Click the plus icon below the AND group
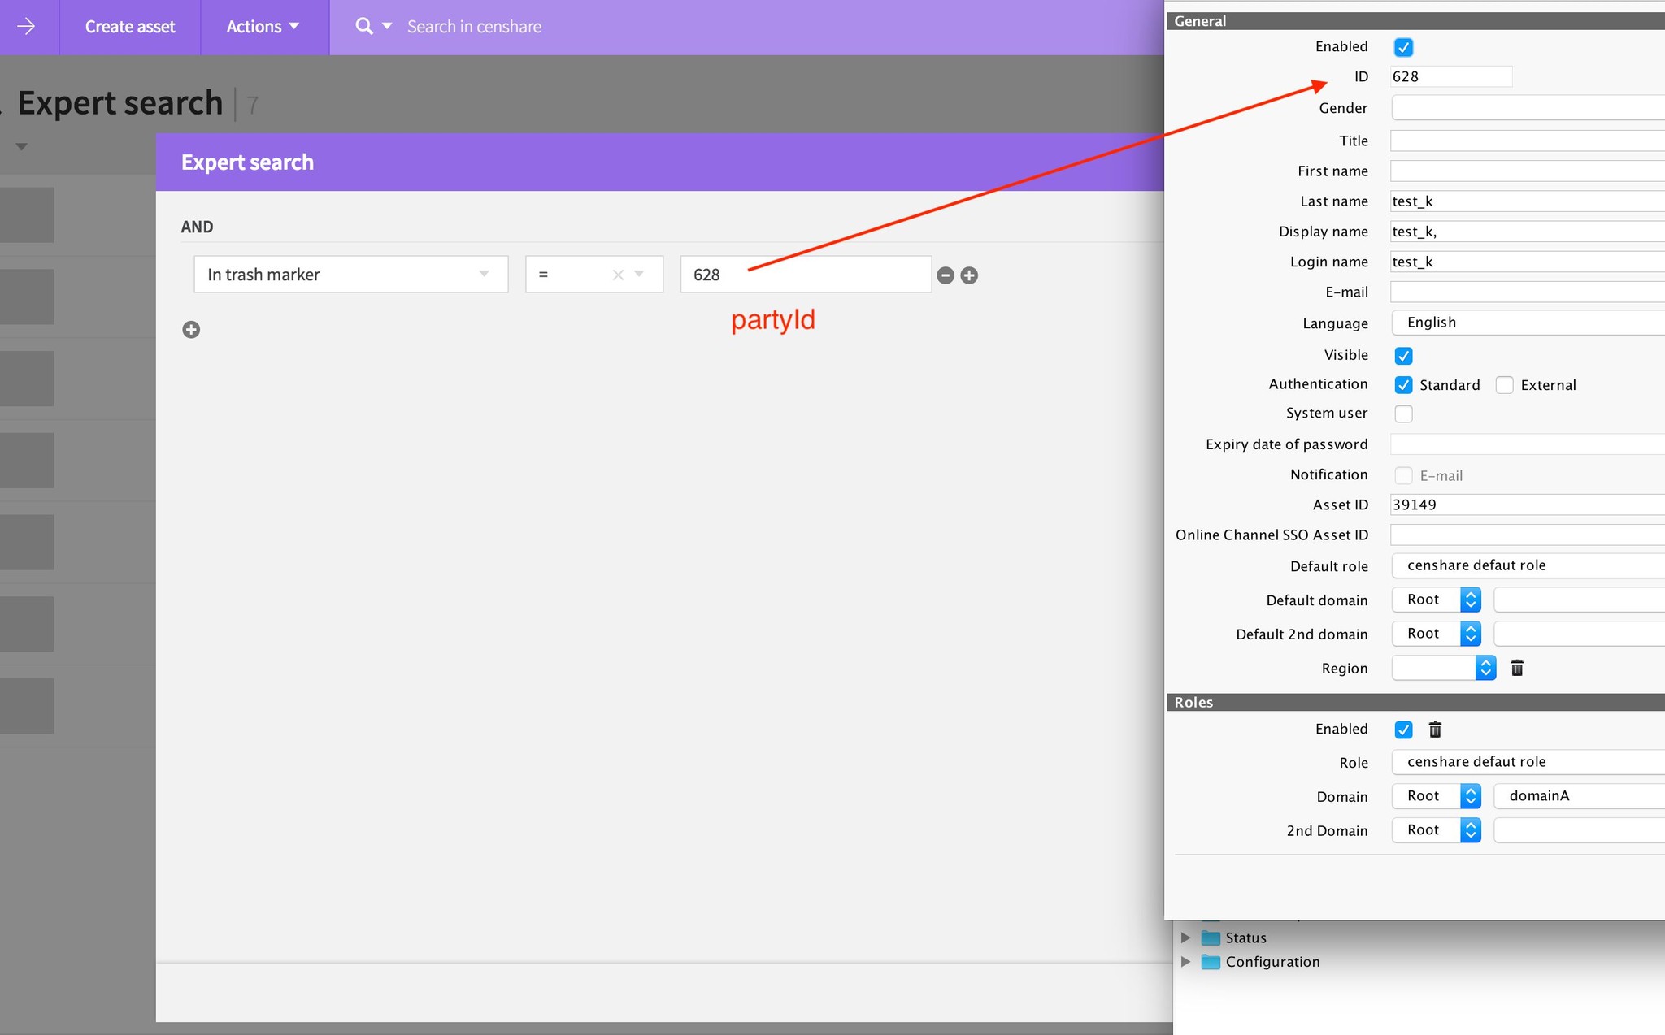Image resolution: width=1665 pixels, height=1035 pixels. point(191,329)
